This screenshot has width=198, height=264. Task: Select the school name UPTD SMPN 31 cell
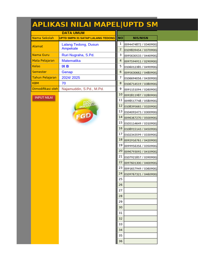(x=87, y=38)
